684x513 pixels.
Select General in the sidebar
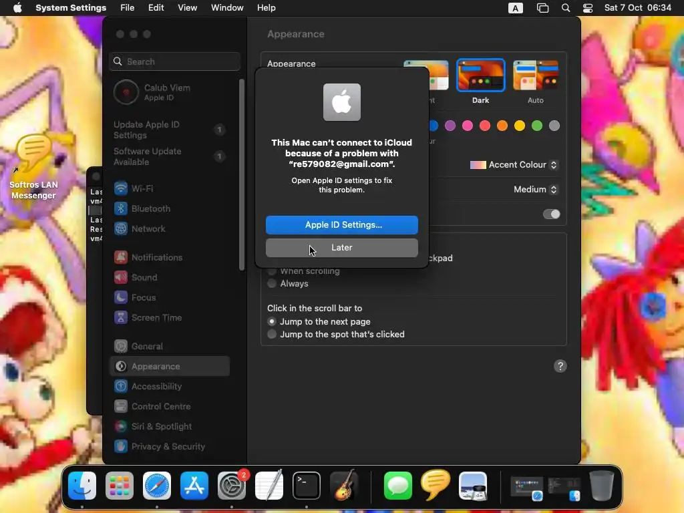(169, 347)
